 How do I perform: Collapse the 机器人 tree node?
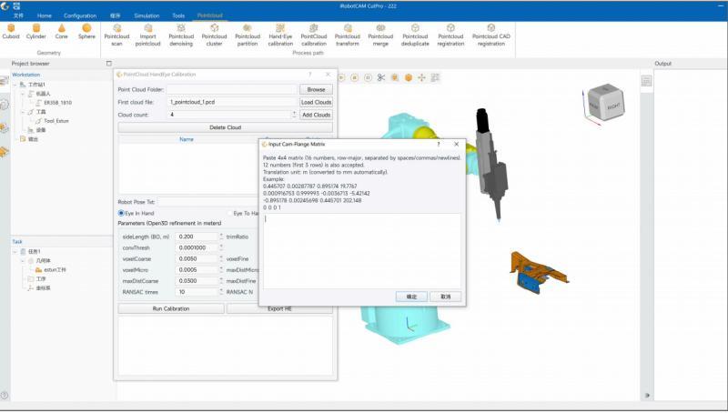22,94
